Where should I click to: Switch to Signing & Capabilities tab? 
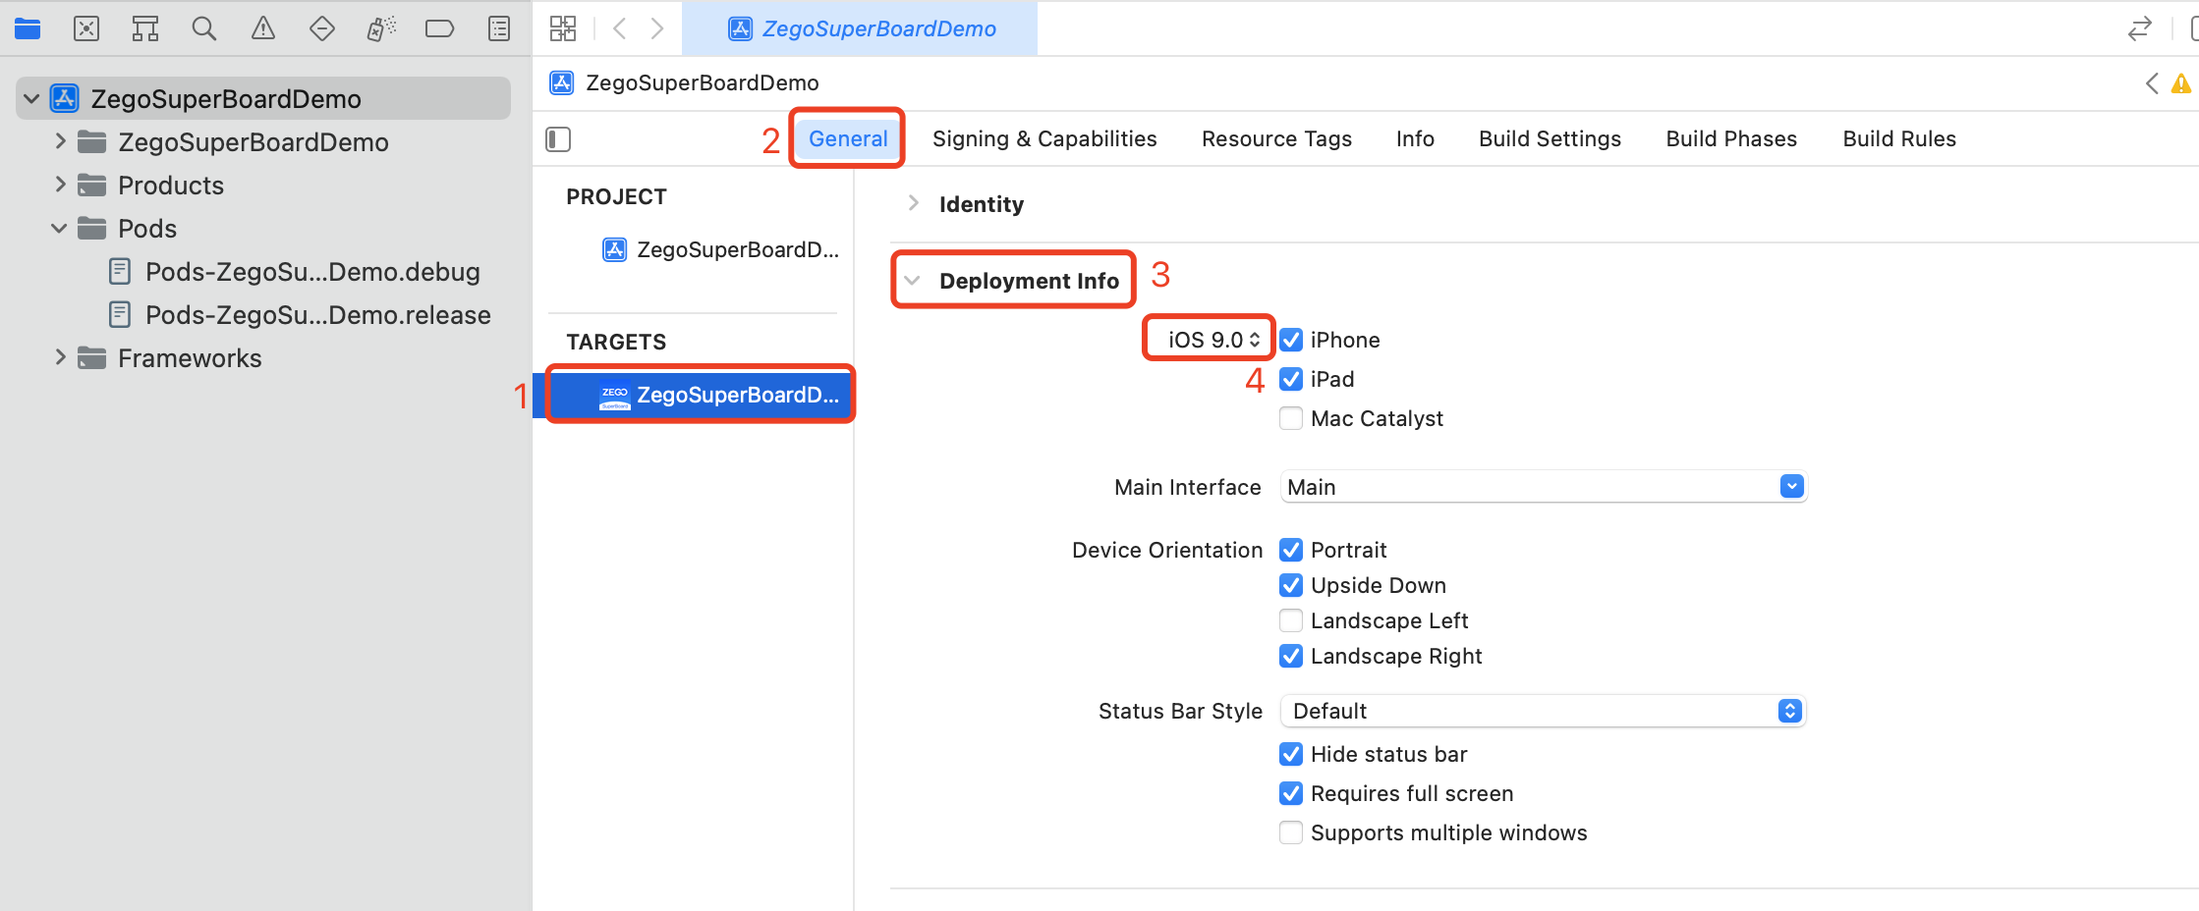(1043, 139)
